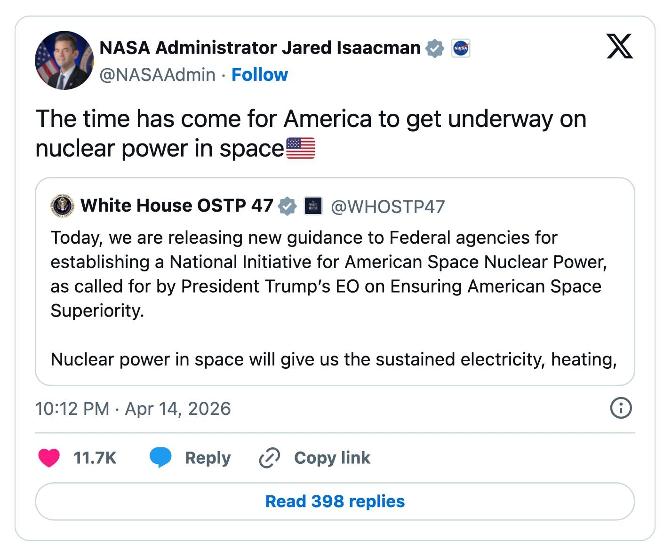Click the White House OSTP seal avatar
This screenshot has height=556, width=672.
pos(62,206)
